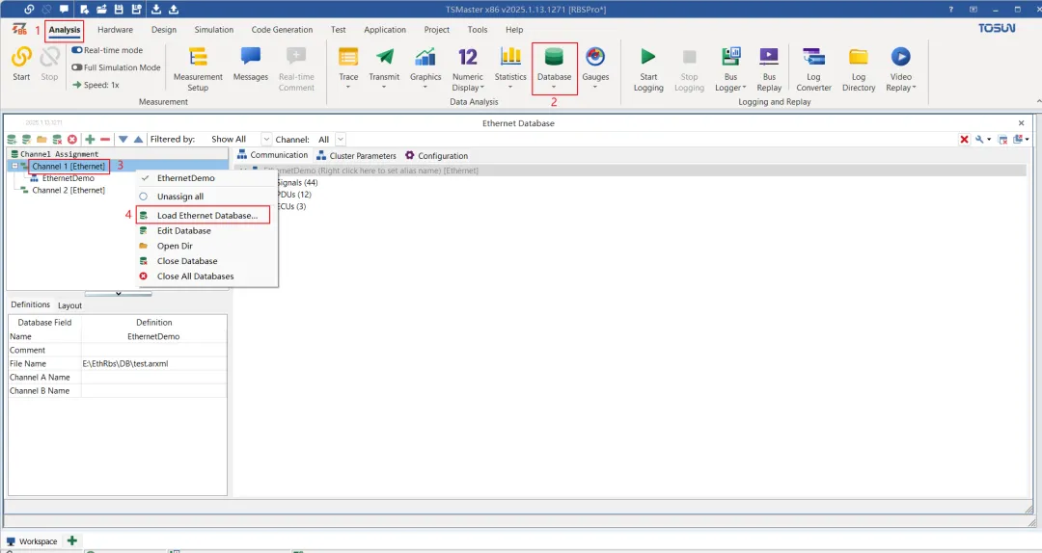Collapse the Channel 1 [Ethernet] tree node
This screenshot has width=1042, height=553.
(x=14, y=166)
